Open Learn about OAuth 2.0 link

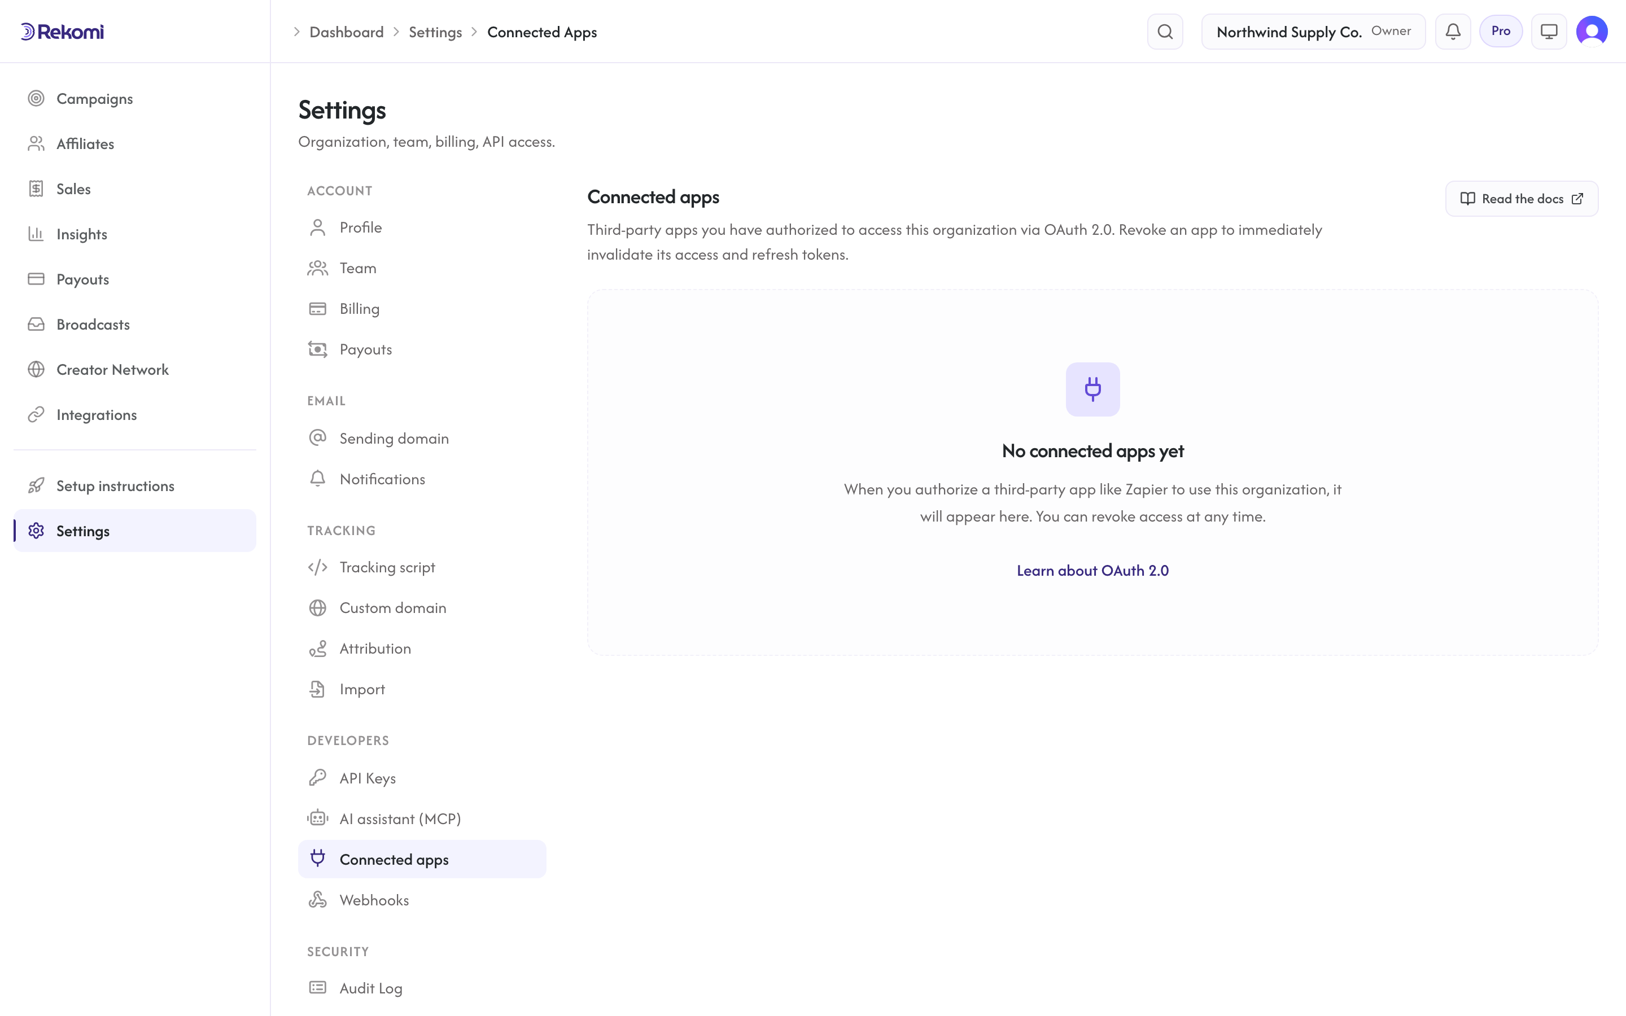(x=1092, y=571)
